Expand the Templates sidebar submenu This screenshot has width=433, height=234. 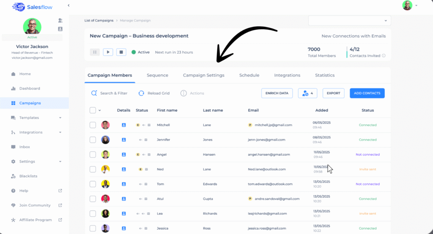pyautogui.click(x=60, y=118)
